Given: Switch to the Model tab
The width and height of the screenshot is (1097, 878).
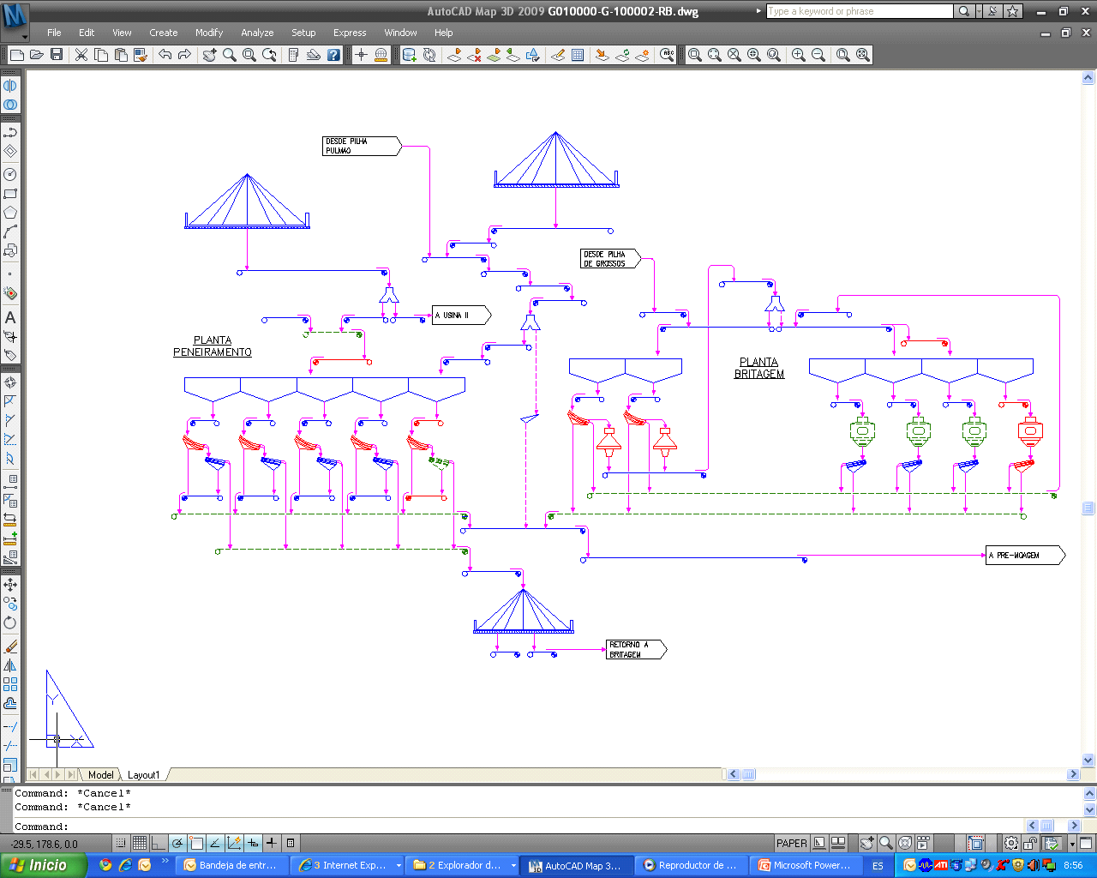Looking at the screenshot, I should [x=101, y=775].
